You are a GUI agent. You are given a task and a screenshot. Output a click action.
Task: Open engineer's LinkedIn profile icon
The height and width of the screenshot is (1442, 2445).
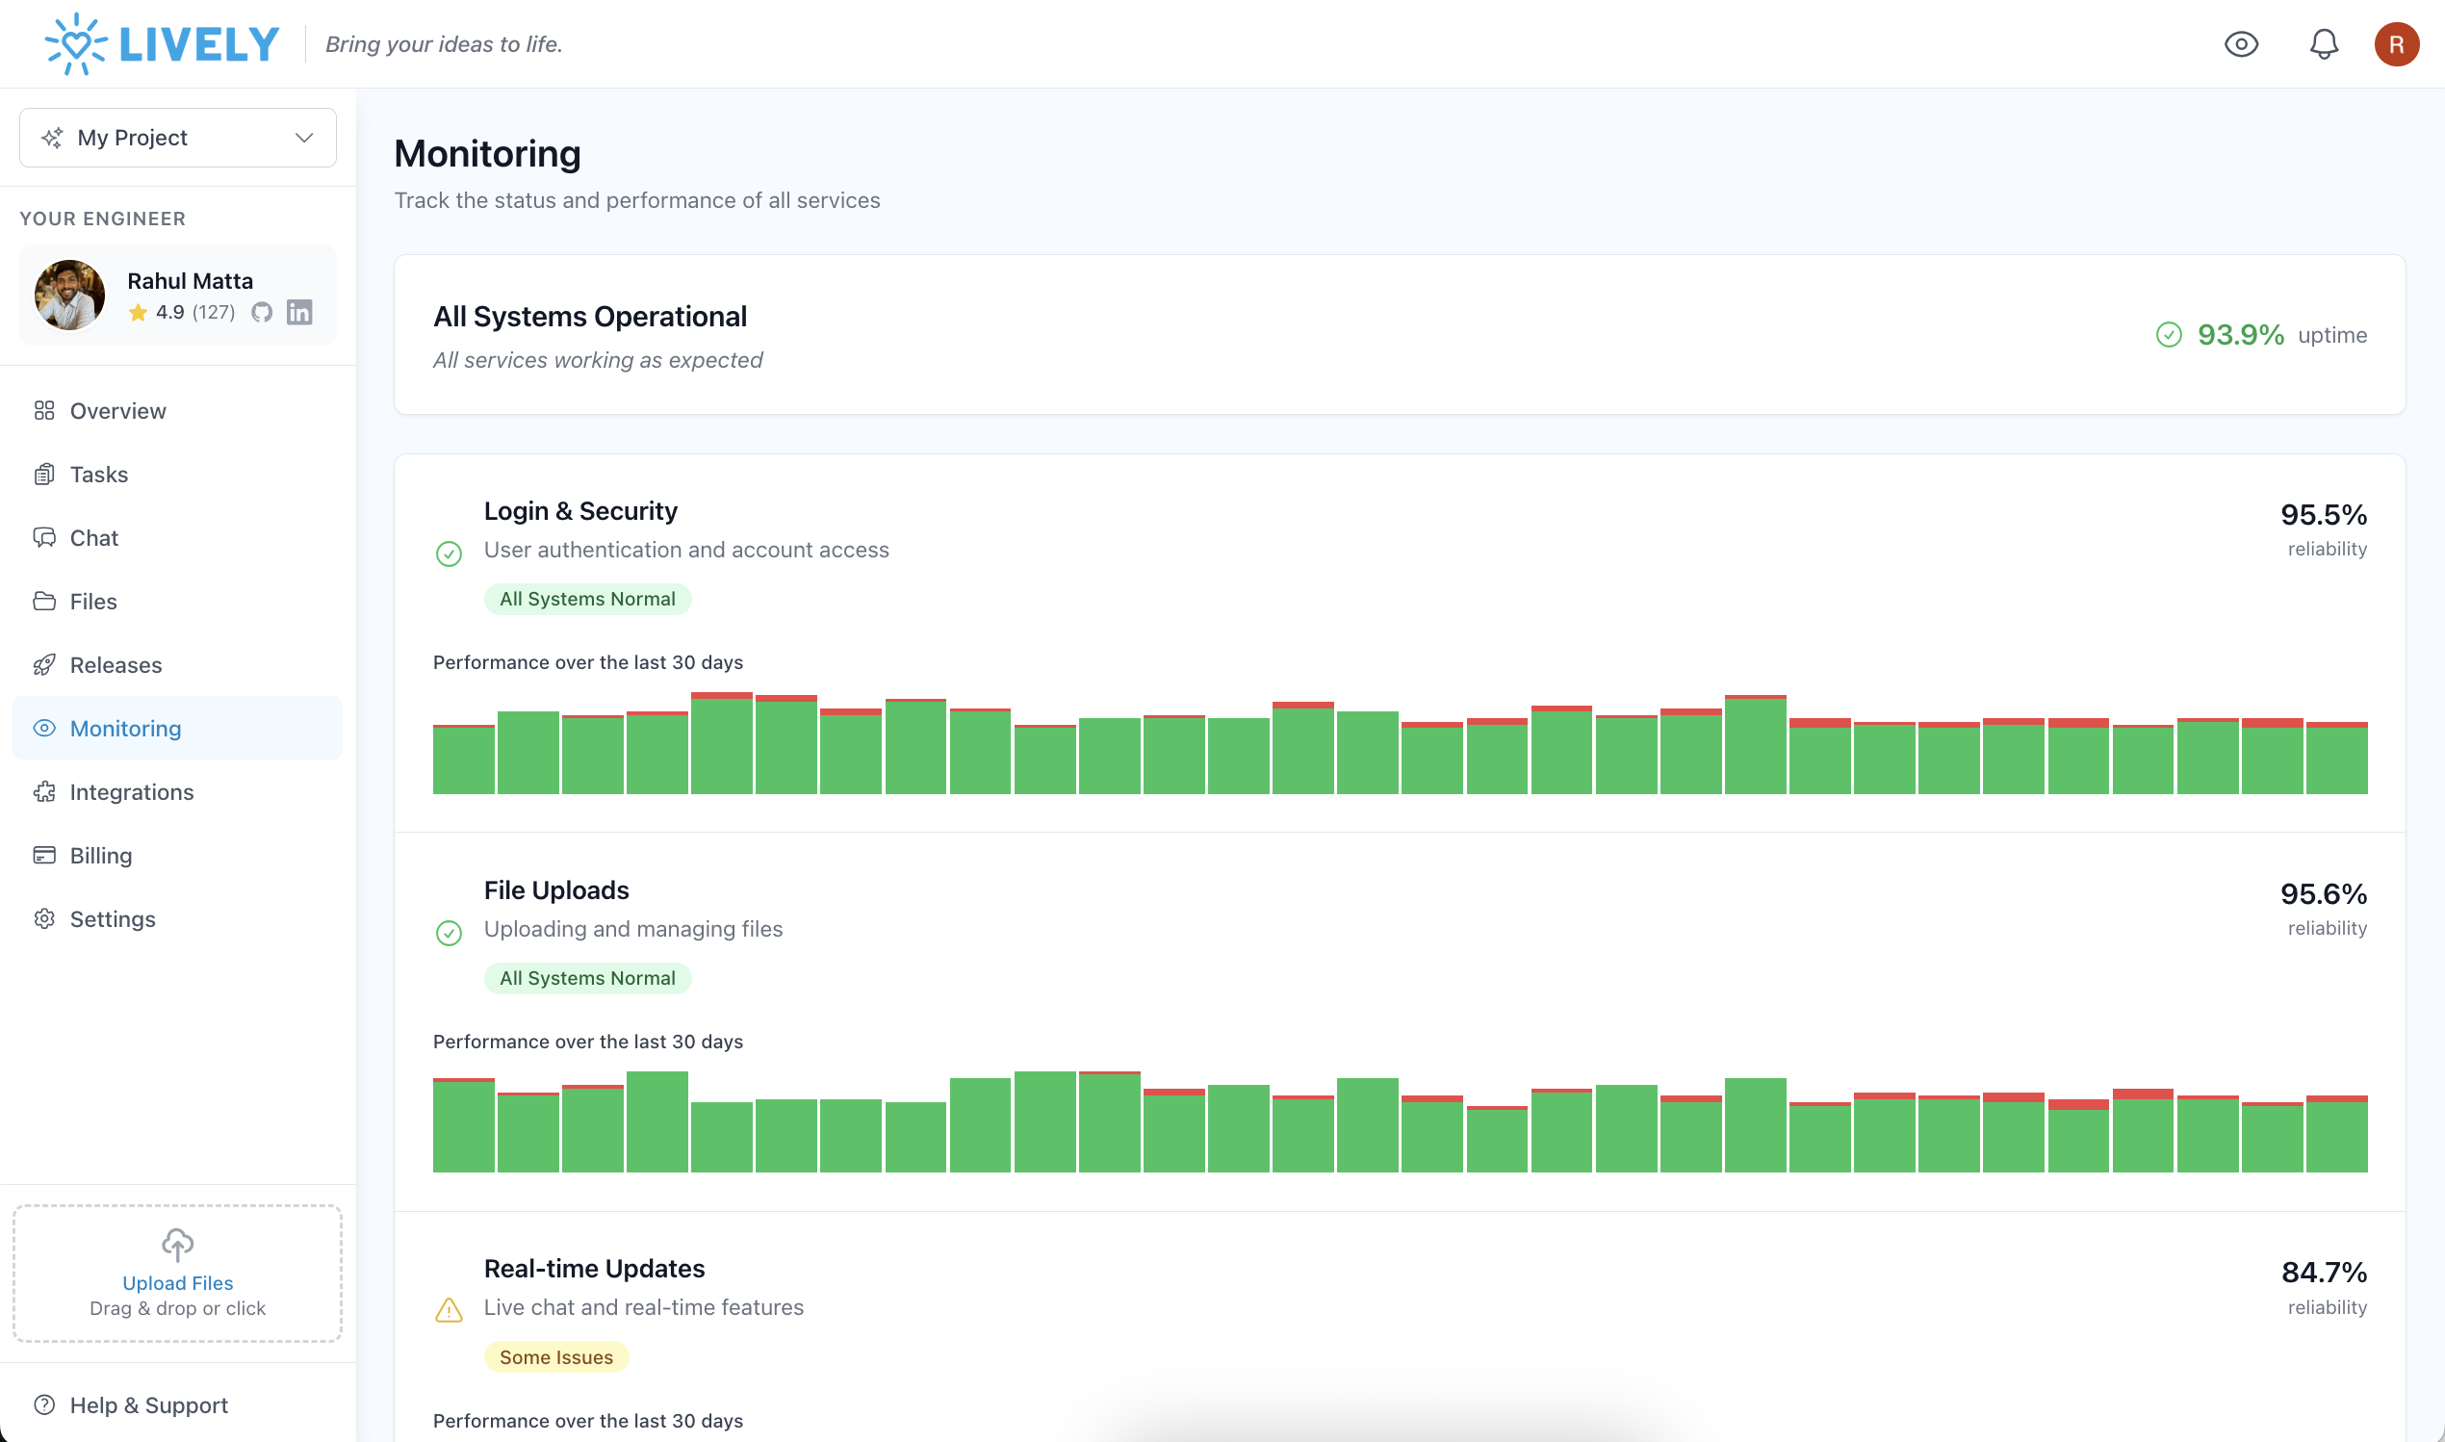pos(299,312)
